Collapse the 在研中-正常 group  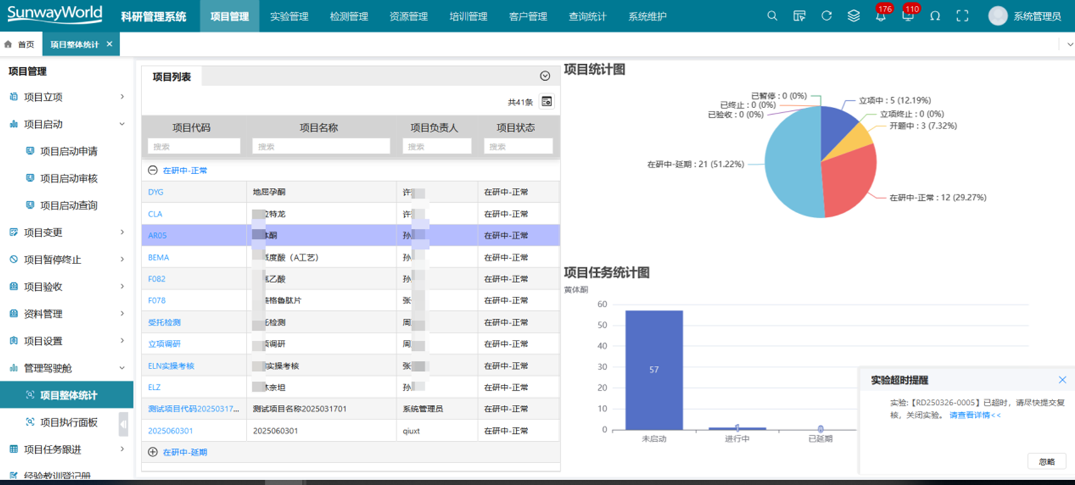click(153, 171)
